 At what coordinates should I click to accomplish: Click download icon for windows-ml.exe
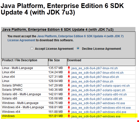coord(69,103)
